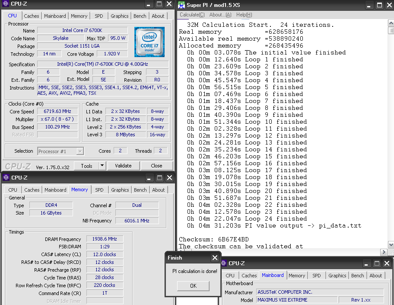Close the Finish dialog with X
The image size is (394, 305).
215,258
